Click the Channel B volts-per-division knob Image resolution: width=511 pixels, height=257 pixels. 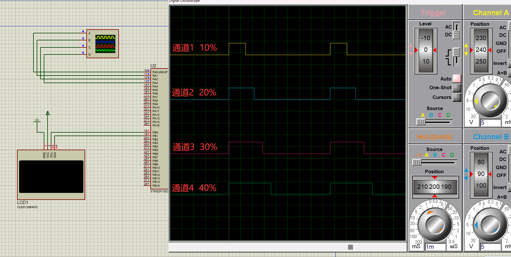(490, 225)
